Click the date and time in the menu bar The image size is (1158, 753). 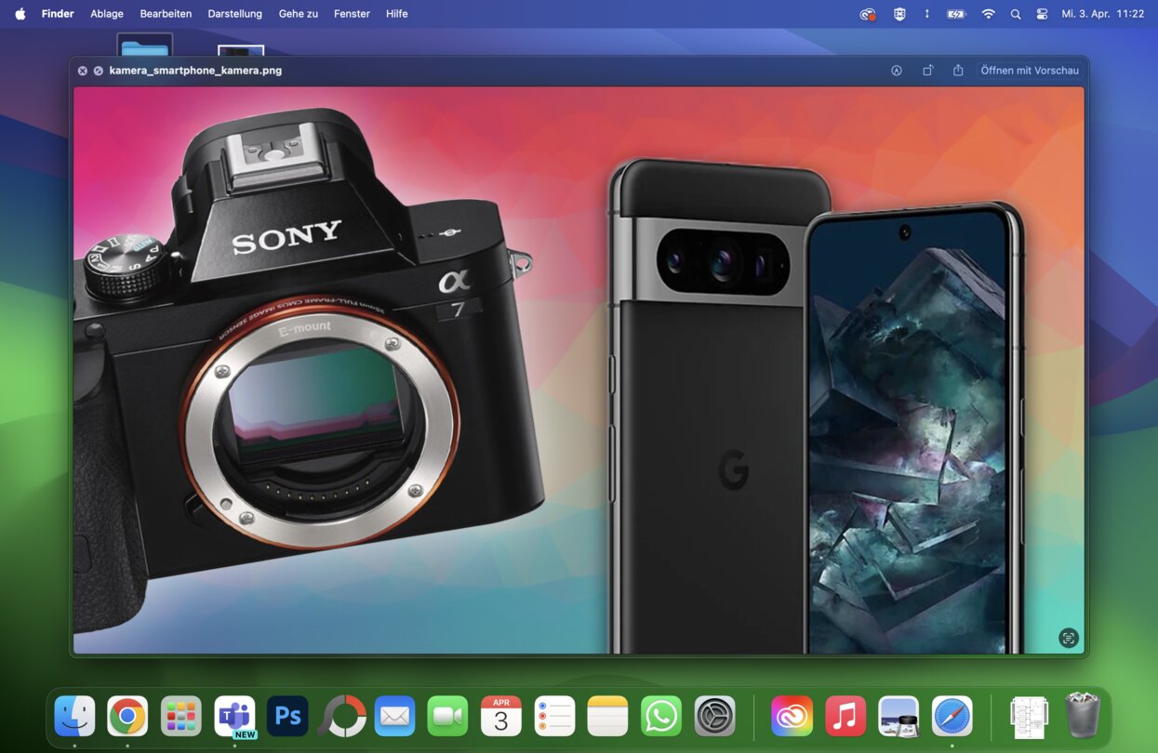pyautogui.click(x=1103, y=14)
